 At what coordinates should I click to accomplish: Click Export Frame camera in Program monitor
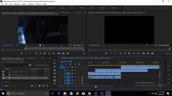click(x=152, y=53)
